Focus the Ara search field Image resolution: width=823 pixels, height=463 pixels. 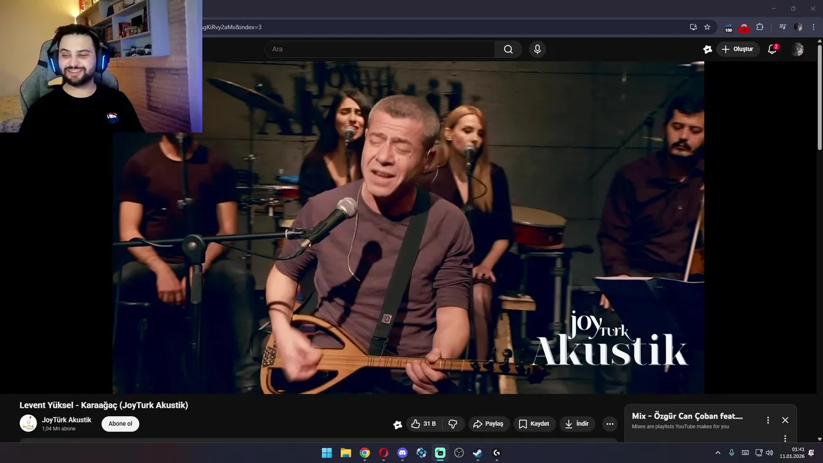(x=379, y=49)
